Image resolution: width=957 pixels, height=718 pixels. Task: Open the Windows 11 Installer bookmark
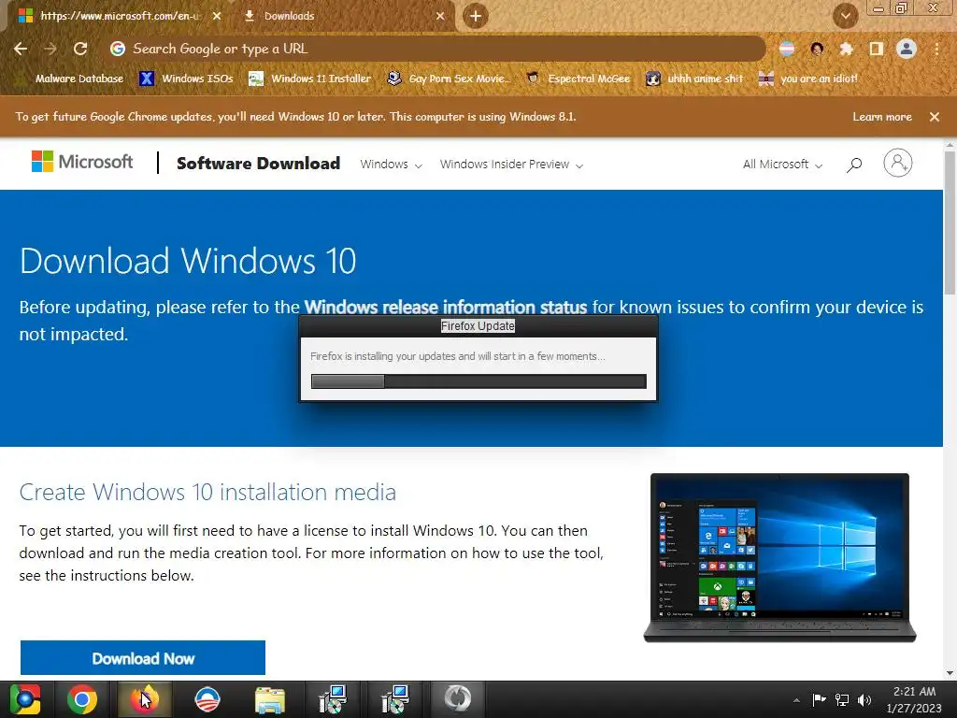click(310, 79)
